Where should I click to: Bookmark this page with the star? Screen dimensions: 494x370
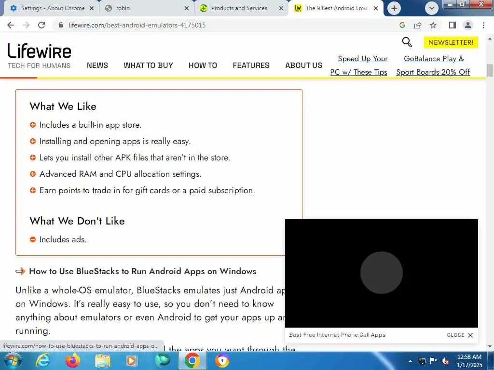point(433,25)
